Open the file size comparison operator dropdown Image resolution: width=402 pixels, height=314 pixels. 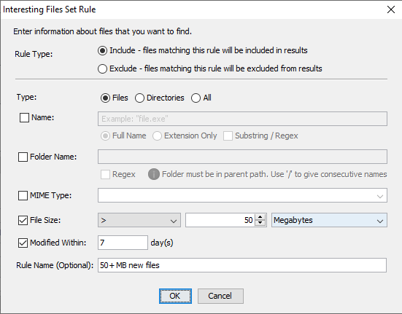[139, 220]
